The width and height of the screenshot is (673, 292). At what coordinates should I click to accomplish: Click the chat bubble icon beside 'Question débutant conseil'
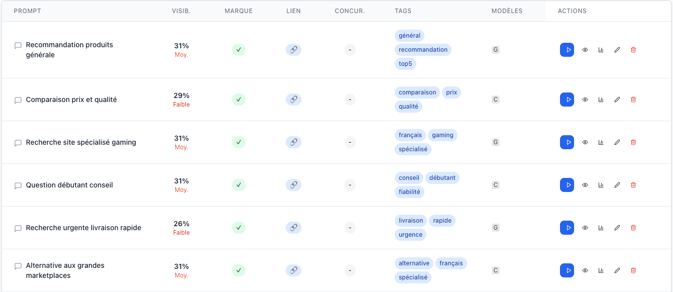[18, 185]
